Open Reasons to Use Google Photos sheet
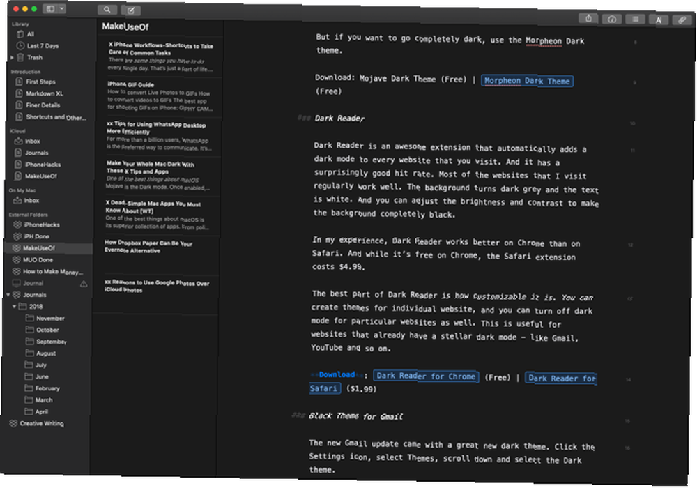 tap(155, 294)
